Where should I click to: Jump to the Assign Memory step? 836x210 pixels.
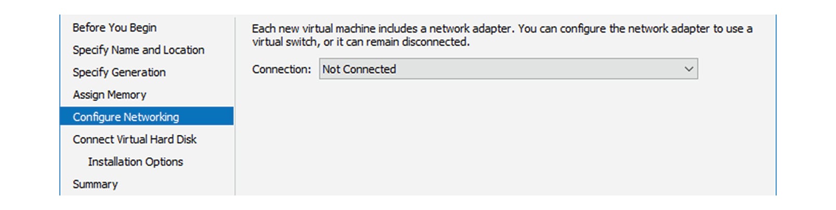click(109, 94)
